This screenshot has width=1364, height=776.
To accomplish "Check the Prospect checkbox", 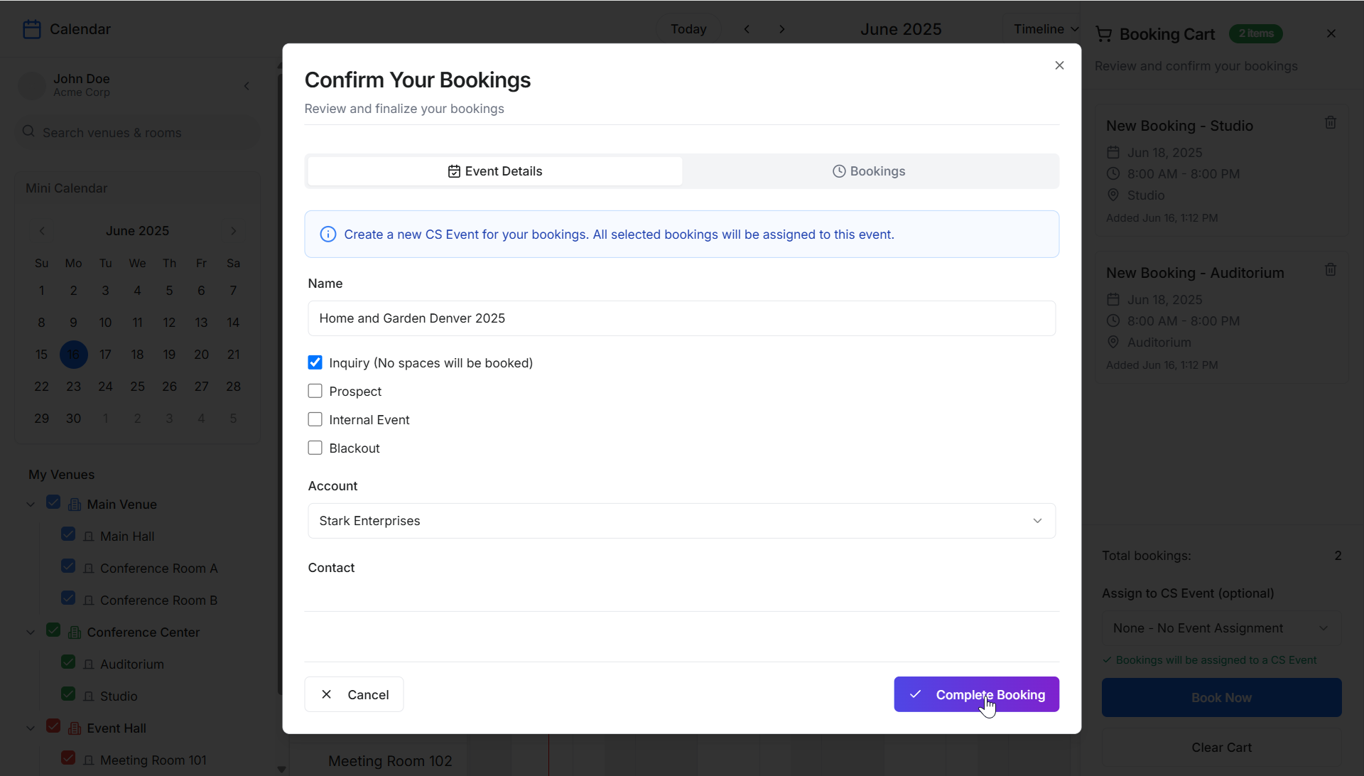I will [315, 391].
